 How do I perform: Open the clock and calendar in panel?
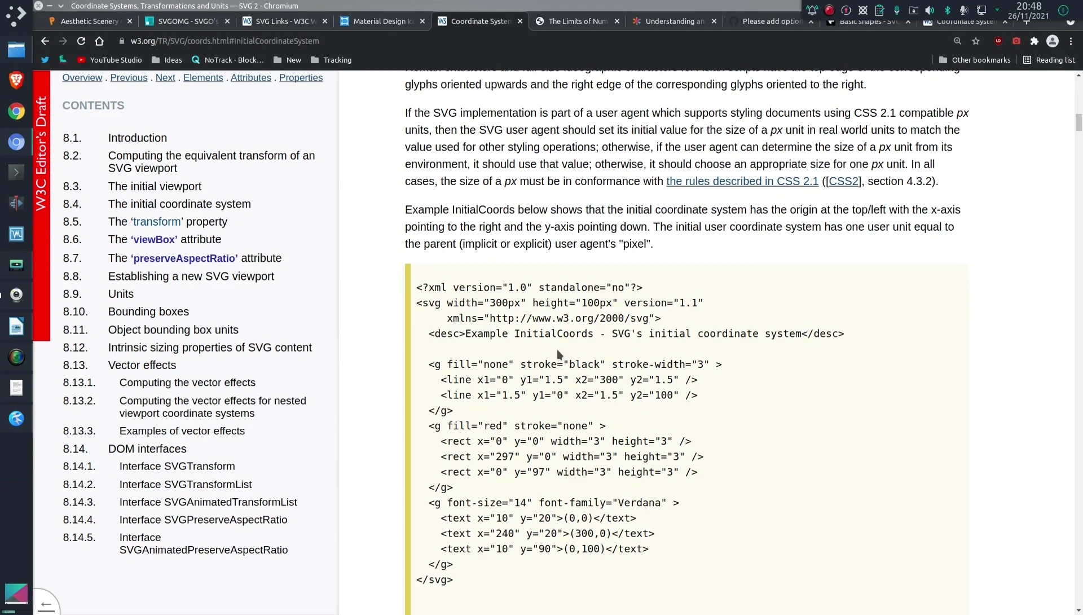[1028, 10]
